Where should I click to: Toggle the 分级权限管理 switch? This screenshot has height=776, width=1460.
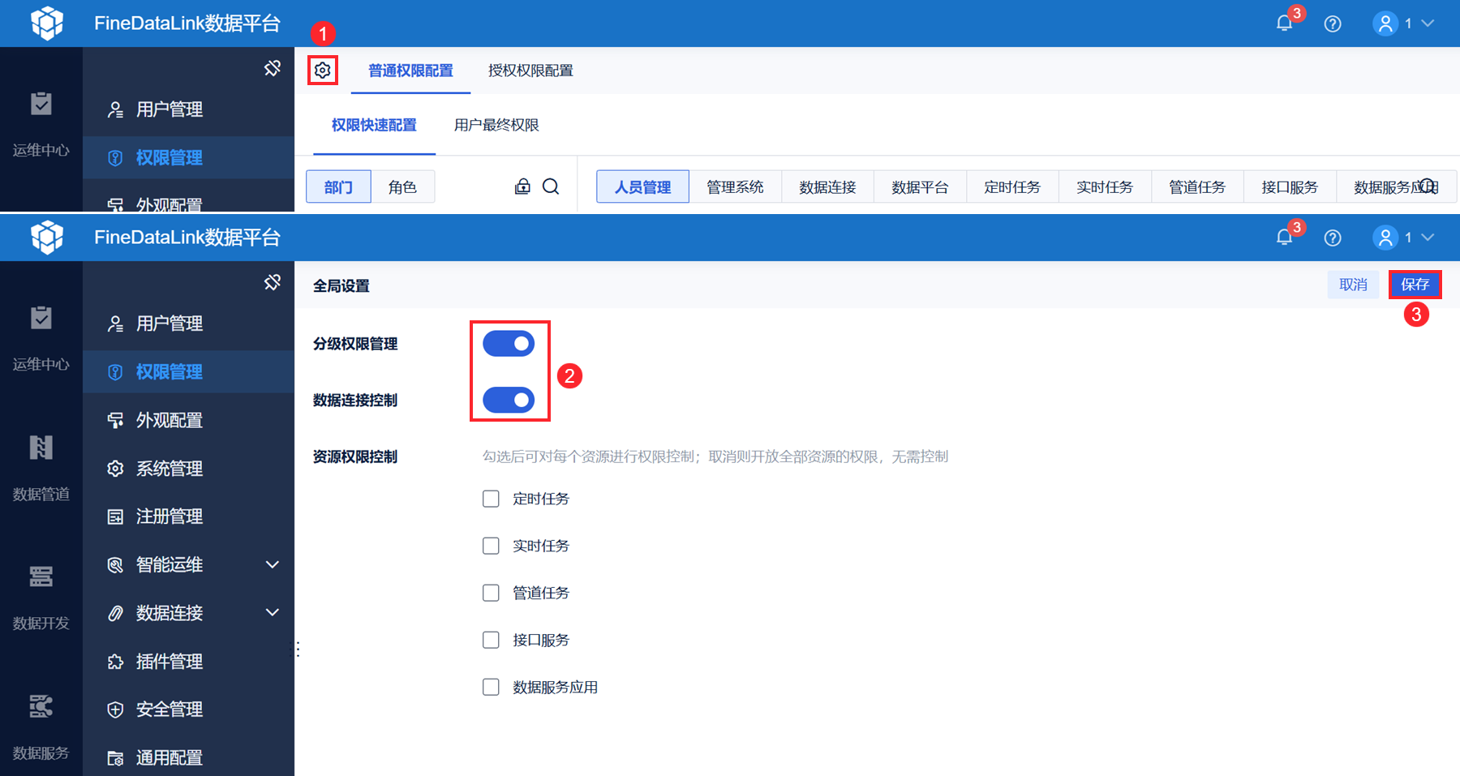509,344
